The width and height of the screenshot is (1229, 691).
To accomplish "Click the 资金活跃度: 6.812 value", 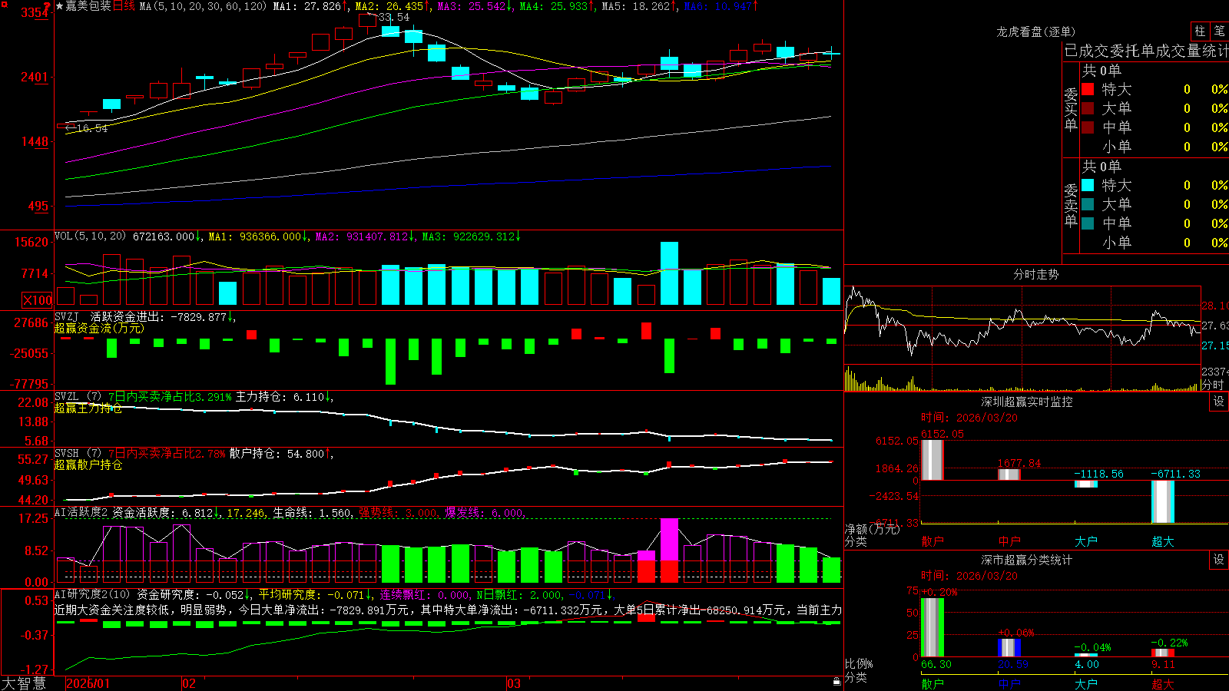I will (x=166, y=513).
